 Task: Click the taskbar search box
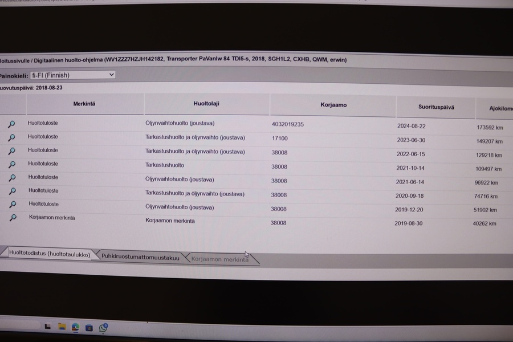20,326
